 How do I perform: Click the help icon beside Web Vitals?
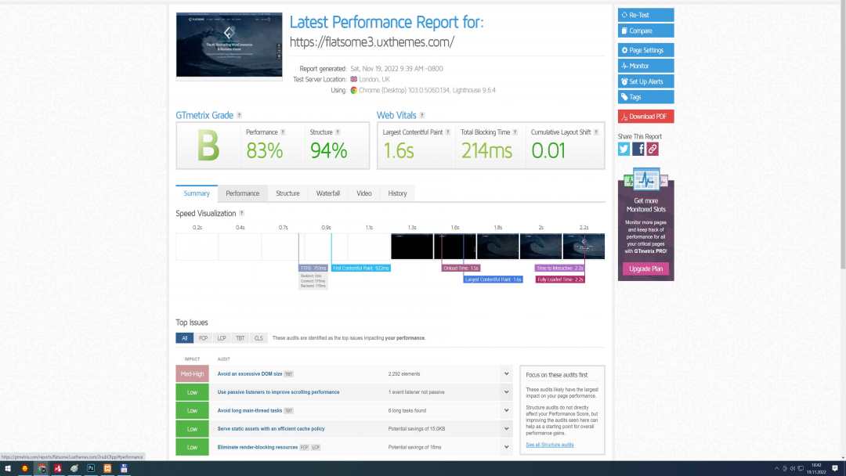click(422, 116)
